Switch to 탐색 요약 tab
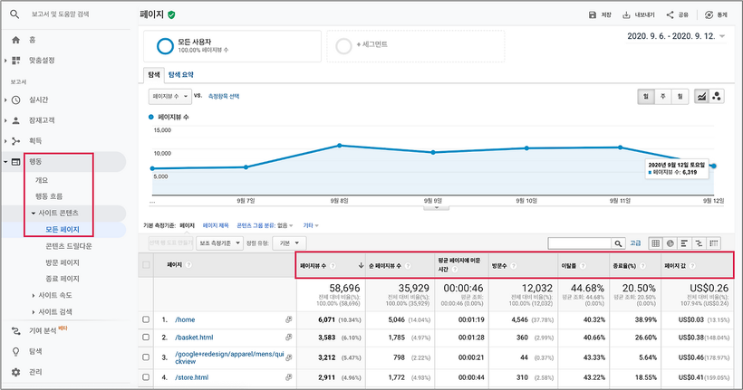The image size is (743, 390). [x=181, y=75]
